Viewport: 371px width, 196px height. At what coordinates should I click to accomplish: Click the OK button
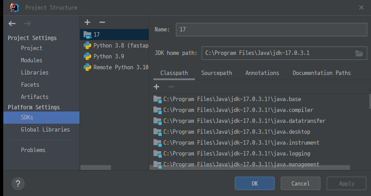[255, 183]
